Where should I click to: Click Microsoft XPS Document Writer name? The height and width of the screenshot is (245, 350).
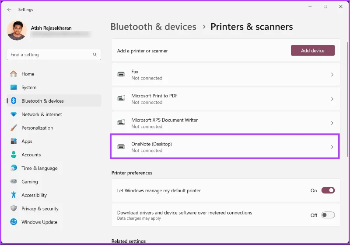click(164, 120)
